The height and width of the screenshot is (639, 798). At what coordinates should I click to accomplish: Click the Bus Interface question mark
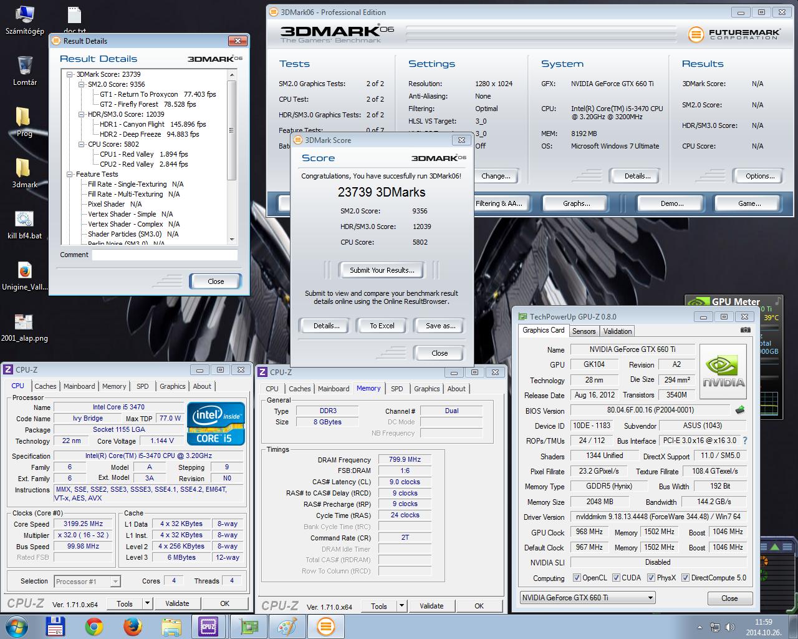tap(745, 441)
